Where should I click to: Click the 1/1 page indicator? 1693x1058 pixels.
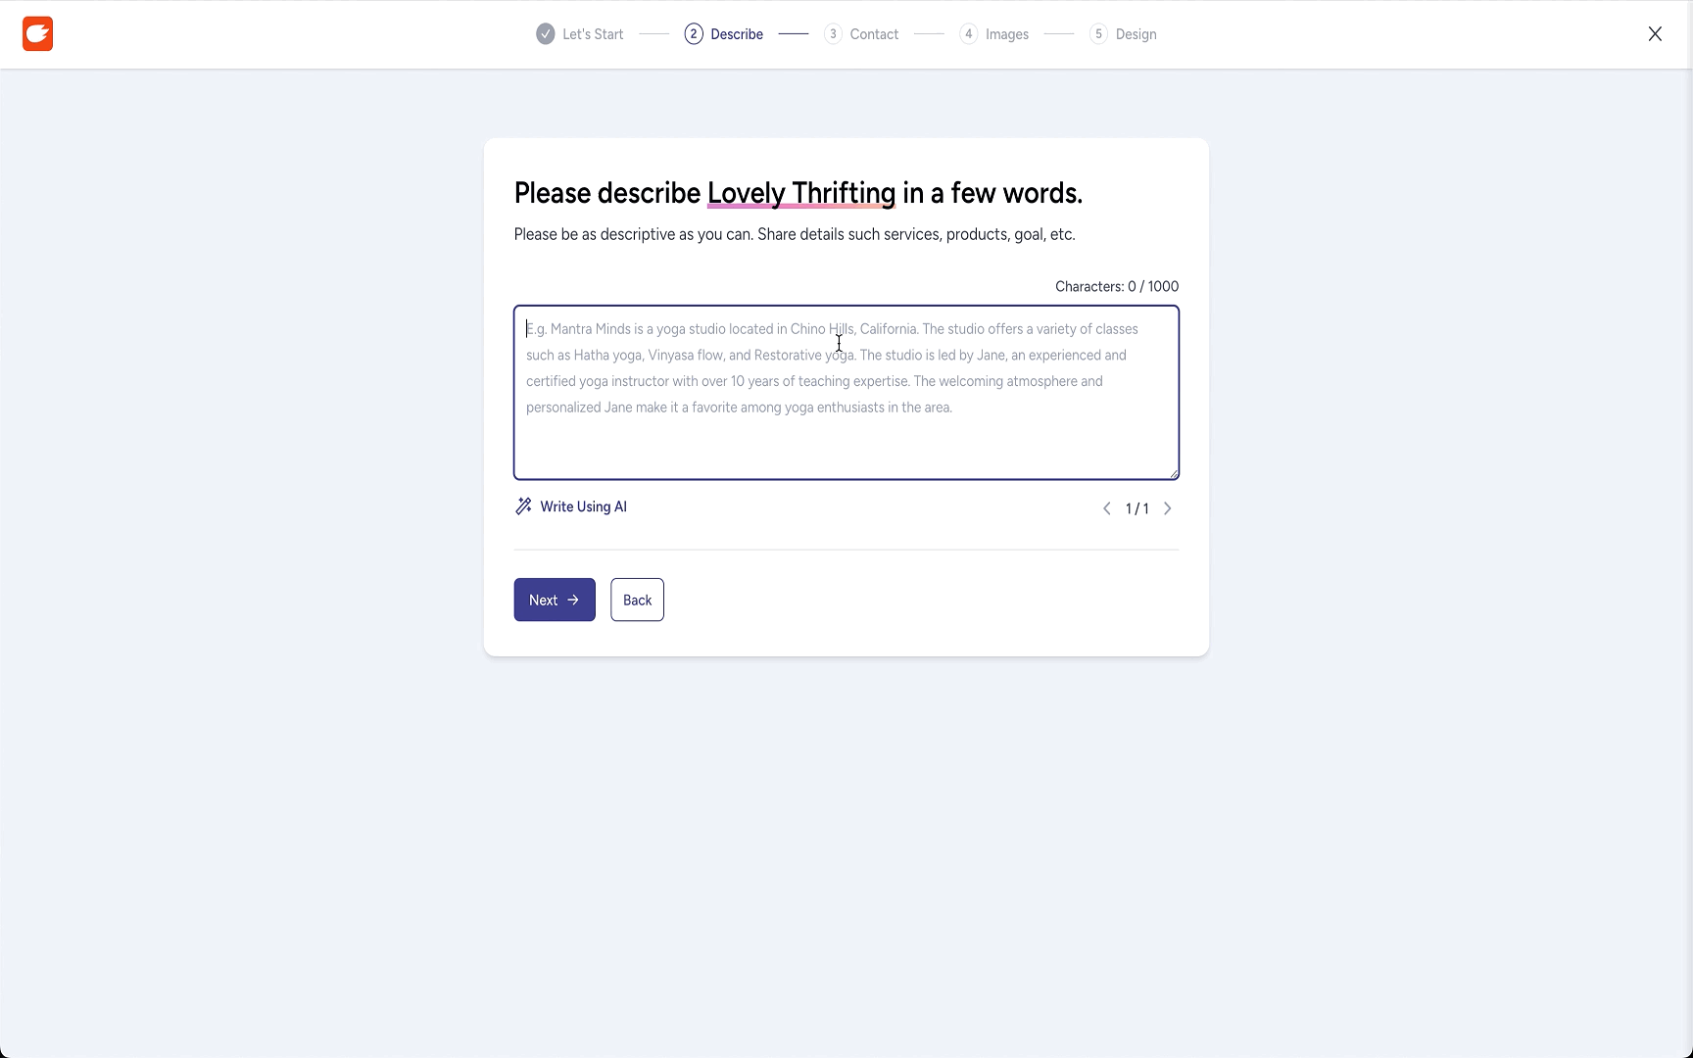point(1137,508)
